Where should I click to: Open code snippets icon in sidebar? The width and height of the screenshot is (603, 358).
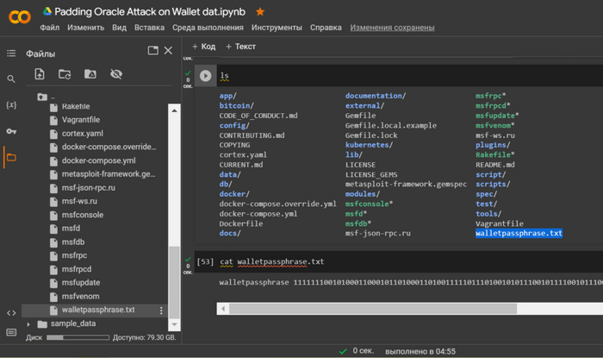11,312
